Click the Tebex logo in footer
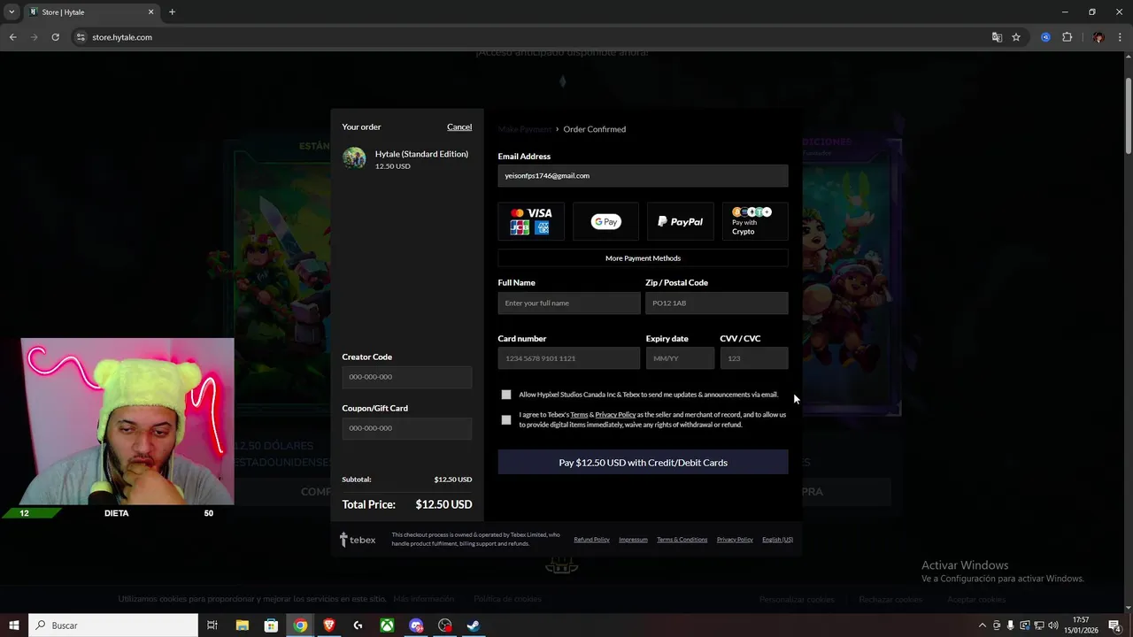The image size is (1133, 637). tap(358, 540)
